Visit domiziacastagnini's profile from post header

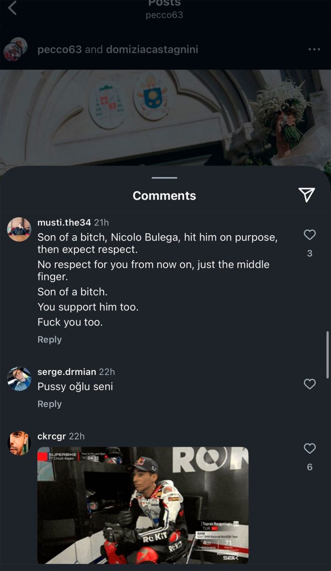tap(152, 49)
